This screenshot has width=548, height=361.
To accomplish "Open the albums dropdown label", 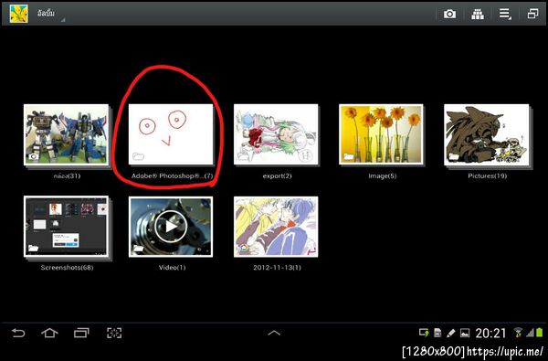I will [x=47, y=15].
